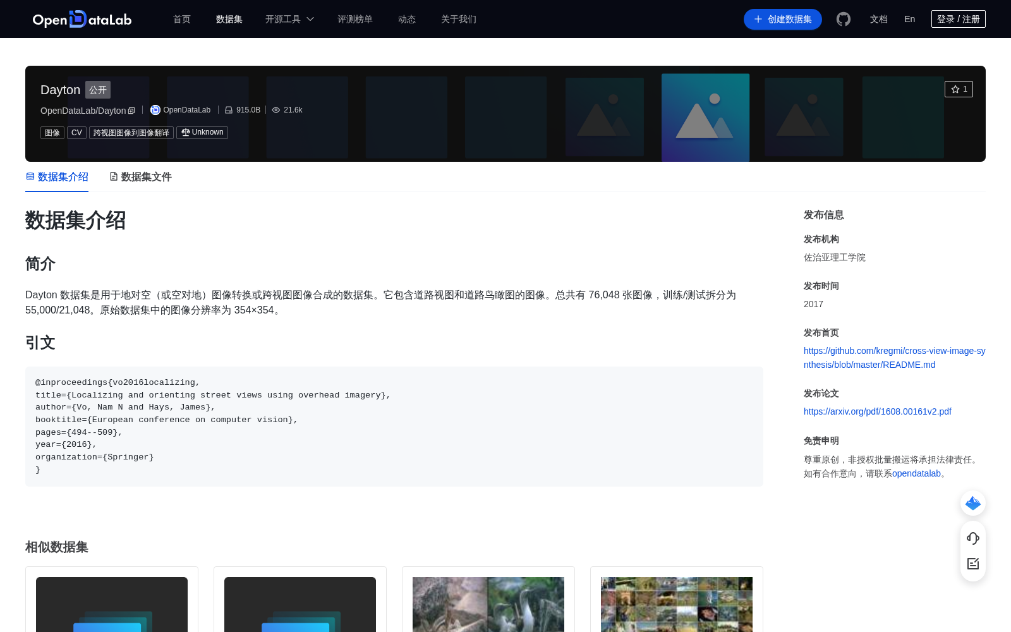The width and height of the screenshot is (1011, 632).
Task: Click the blue bird floating icon
Action: click(x=973, y=503)
